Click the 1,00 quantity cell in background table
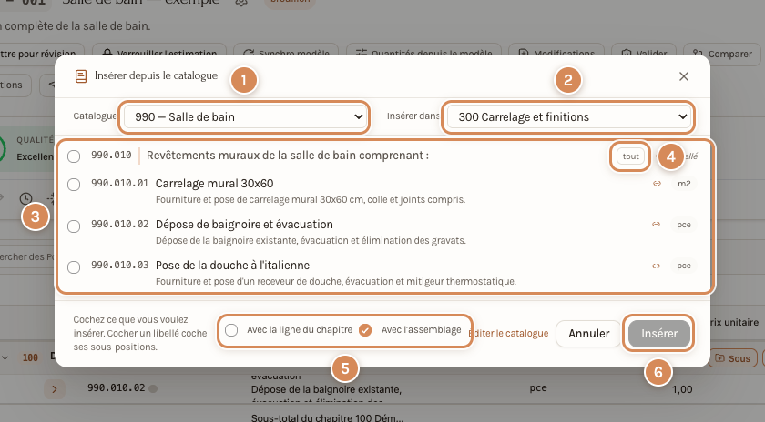The width and height of the screenshot is (765, 422). pos(682,389)
